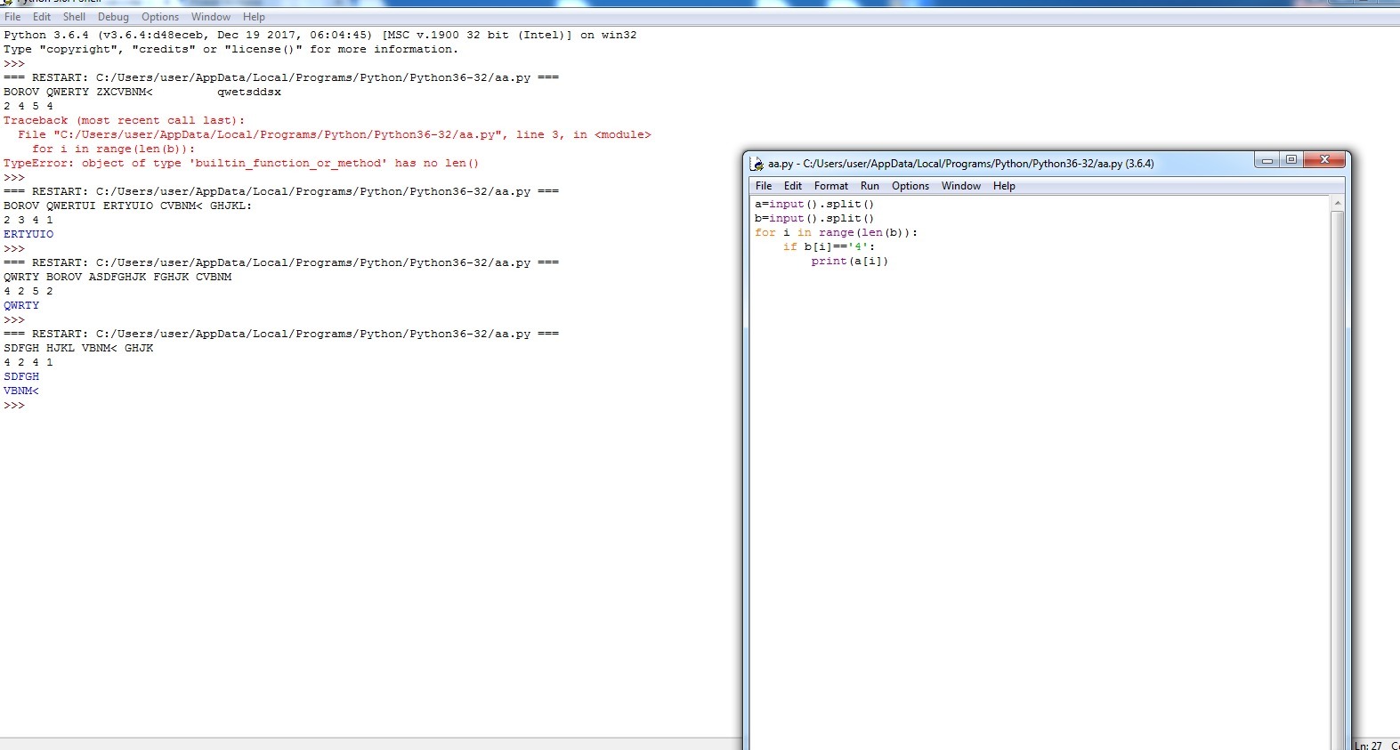Open the editor's Options menu
1400x750 pixels.
click(x=910, y=186)
